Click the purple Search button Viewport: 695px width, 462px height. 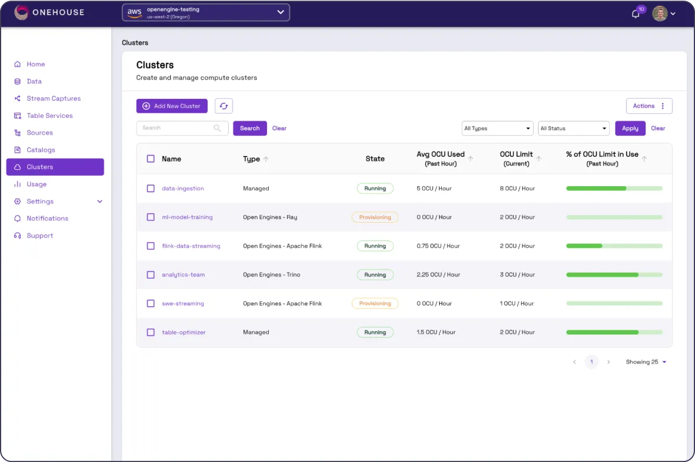(250, 128)
